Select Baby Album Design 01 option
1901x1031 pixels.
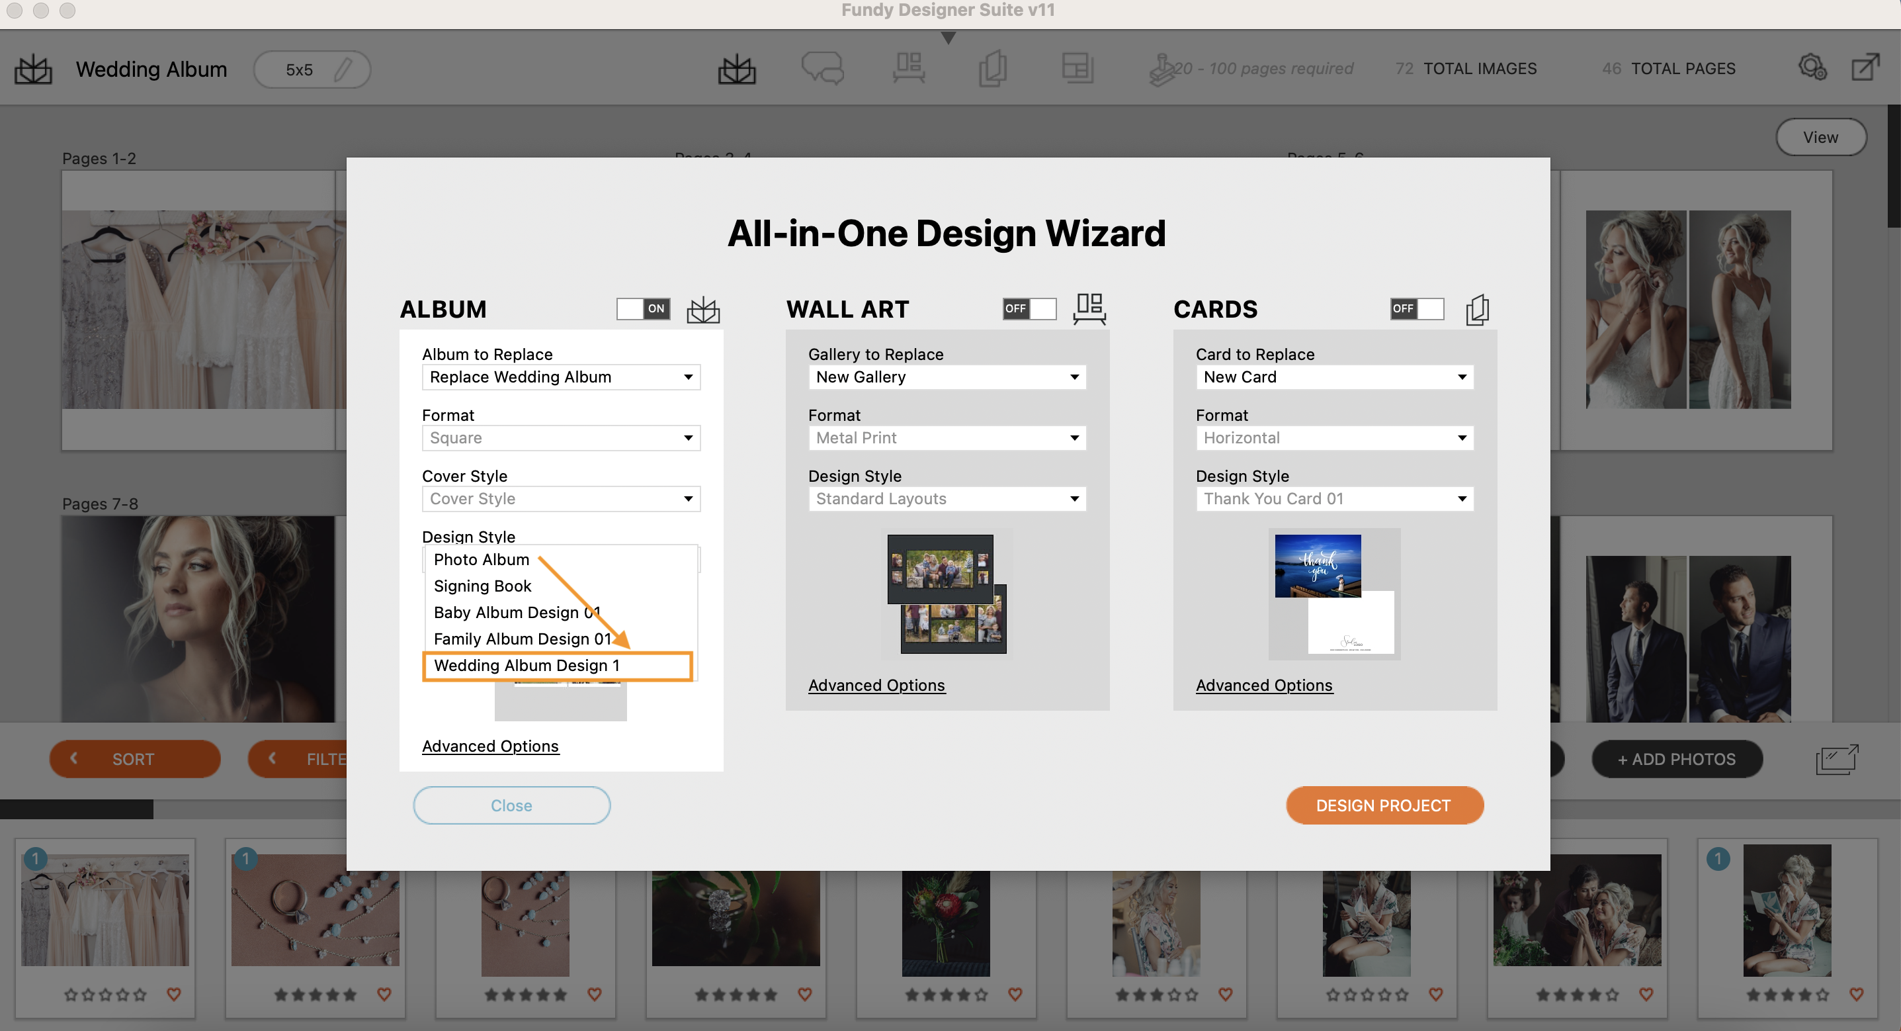pyautogui.click(x=561, y=613)
